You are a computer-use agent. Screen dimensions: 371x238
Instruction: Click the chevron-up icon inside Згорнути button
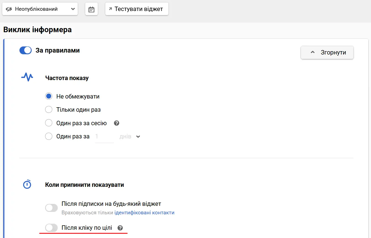pyautogui.click(x=313, y=52)
